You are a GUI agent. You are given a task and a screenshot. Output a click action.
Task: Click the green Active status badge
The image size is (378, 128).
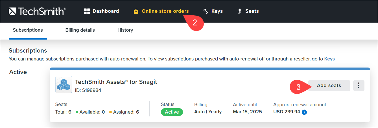click(172, 112)
